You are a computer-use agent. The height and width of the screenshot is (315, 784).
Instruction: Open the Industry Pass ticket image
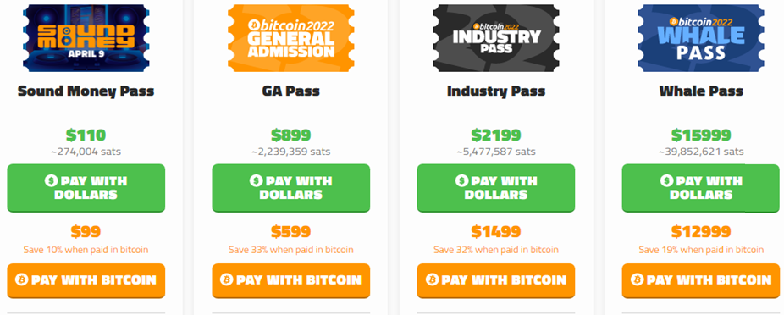pyautogui.click(x=496, y=38)
